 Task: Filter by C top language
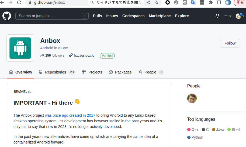[205, 130]
